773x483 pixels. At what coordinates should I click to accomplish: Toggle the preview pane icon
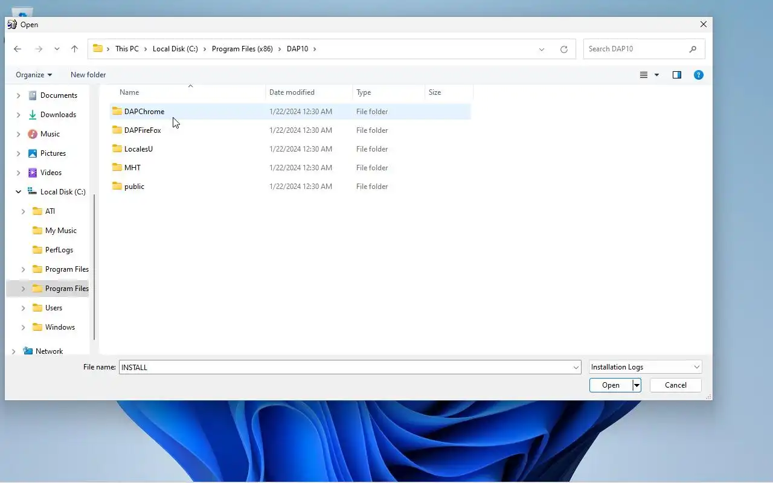pos(677,75)
